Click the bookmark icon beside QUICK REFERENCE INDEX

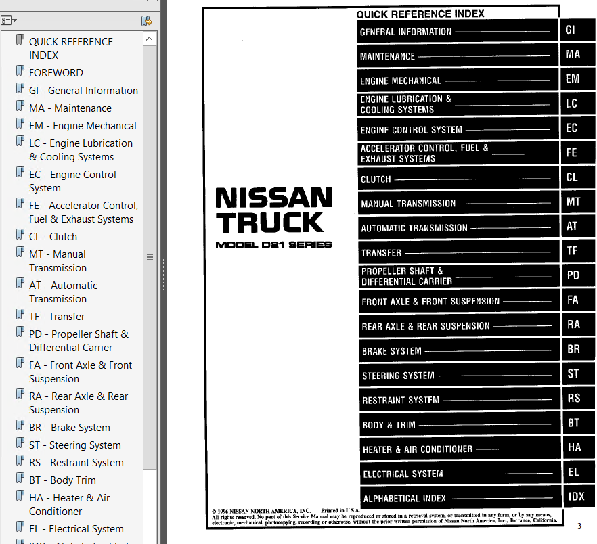point(20,40)
